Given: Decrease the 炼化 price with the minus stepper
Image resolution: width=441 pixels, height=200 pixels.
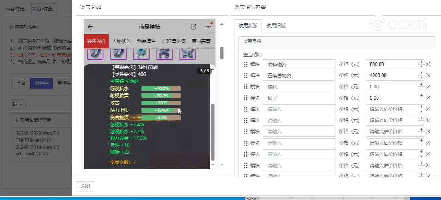Looking at the screenshot, I should 421,89.
